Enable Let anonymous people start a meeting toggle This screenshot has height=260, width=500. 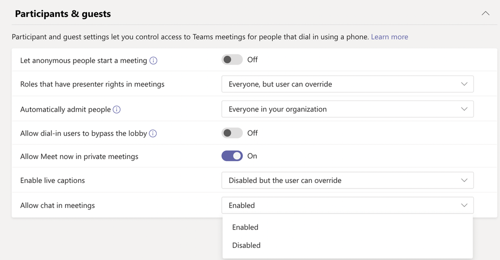[x=232, y=60]
